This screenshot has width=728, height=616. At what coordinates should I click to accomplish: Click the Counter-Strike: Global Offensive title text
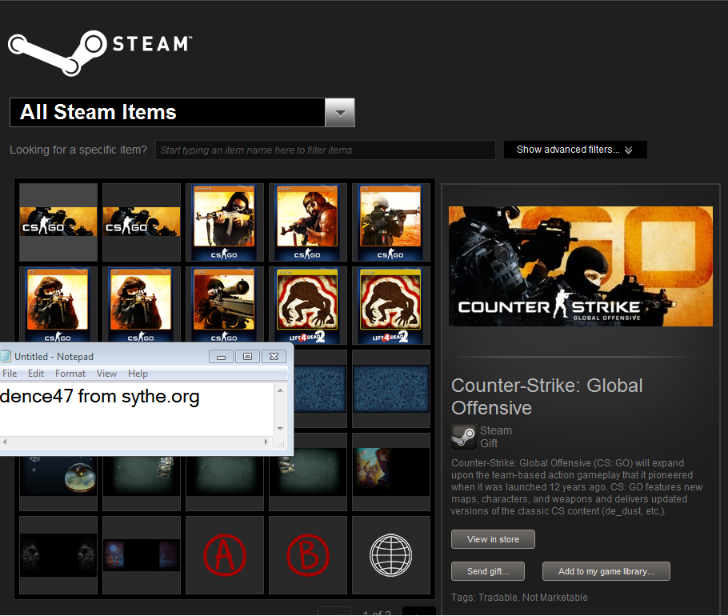[x=547, y=397]
